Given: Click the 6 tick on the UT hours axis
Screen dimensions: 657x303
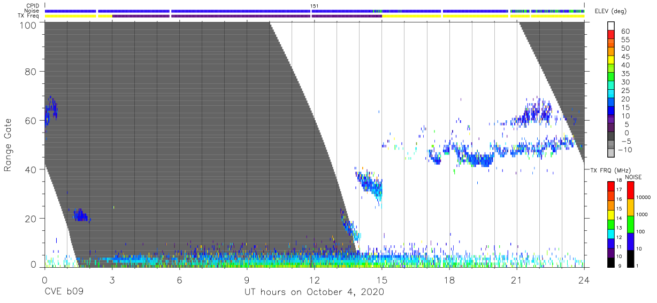Looking at the screenshot, I should [179, 280].
